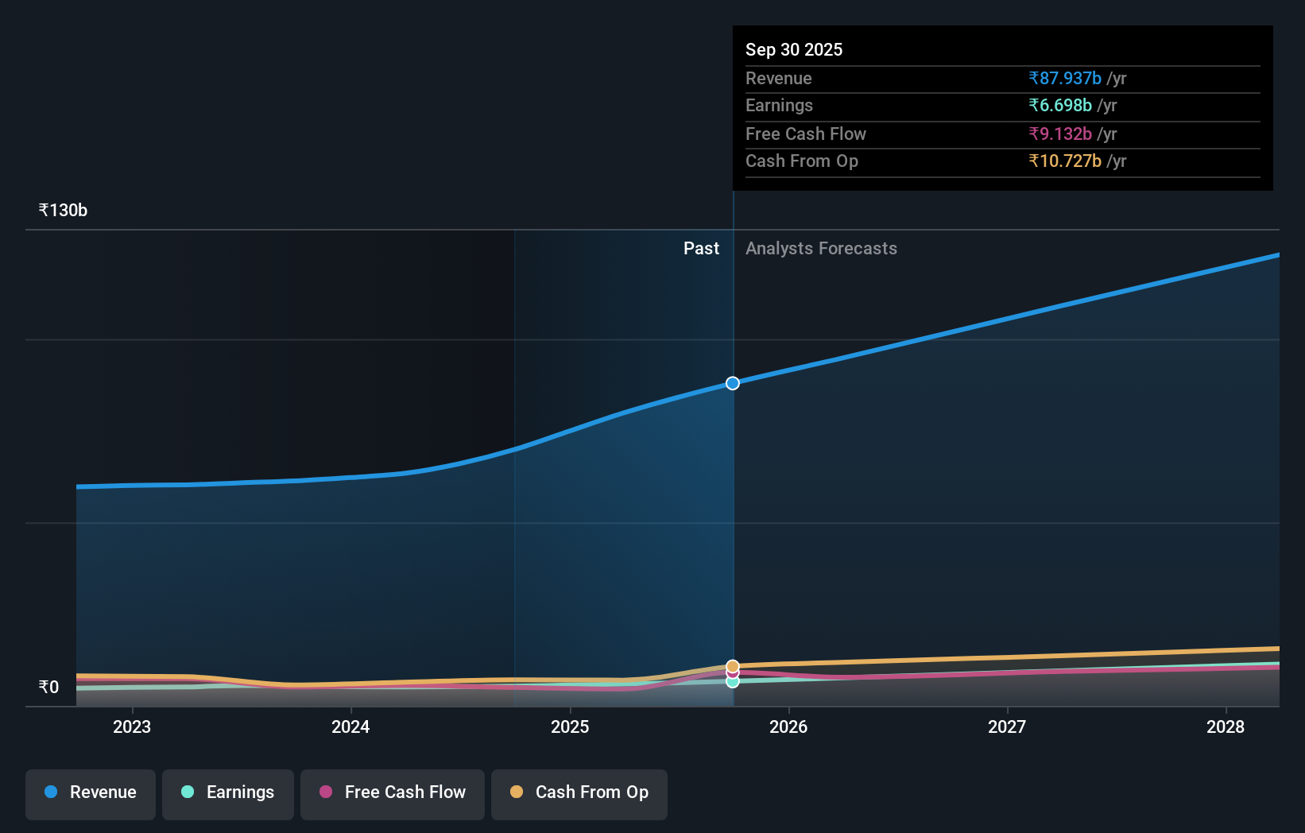Click the 2026 axis label
The height and width of the screenshot is (833, 1305).
[788, 726]
